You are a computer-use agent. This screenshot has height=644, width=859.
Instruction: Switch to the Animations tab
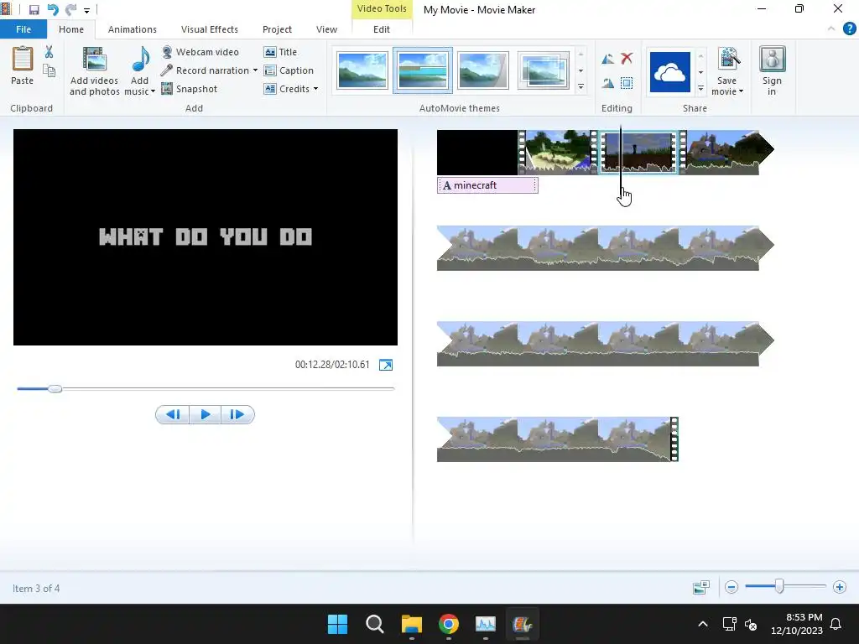click(x=132, y=29)
